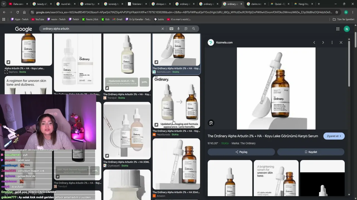Open the nesrin - Twitch bookmark
This screenshot has height=200, width=357.
(56, 19)
